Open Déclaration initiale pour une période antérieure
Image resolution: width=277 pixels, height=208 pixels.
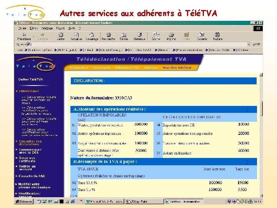[39, 121]
